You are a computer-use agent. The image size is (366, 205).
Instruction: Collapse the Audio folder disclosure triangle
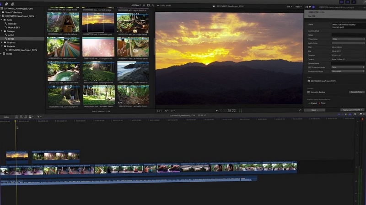1,20
